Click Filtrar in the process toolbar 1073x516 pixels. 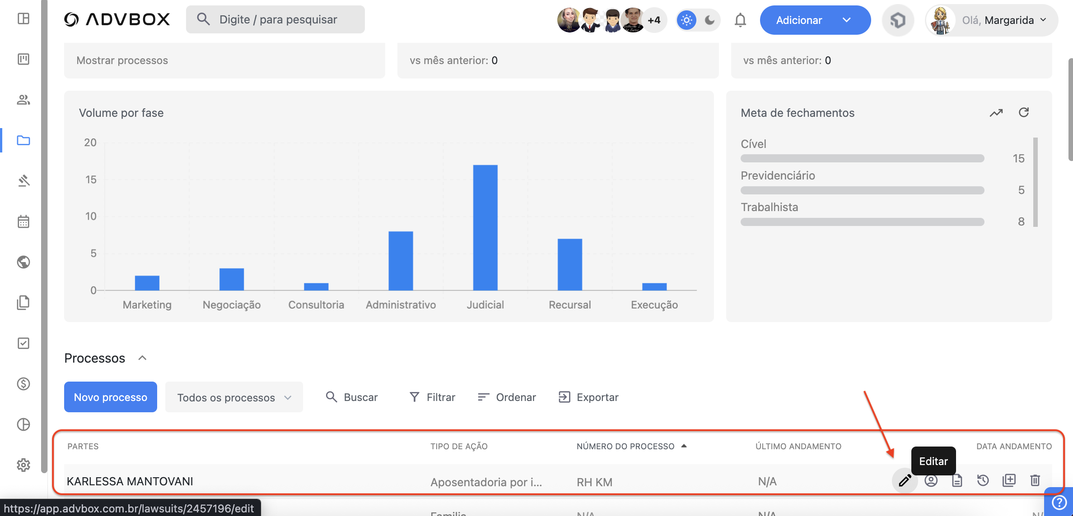click(x=432, y=397)
